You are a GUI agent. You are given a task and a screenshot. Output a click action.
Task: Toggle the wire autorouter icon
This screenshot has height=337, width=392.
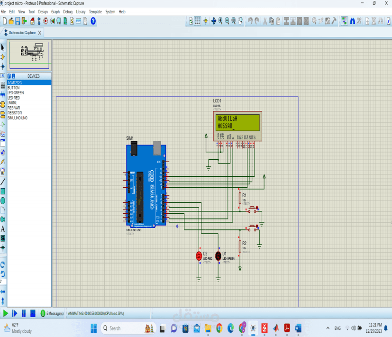pos(344,21)
